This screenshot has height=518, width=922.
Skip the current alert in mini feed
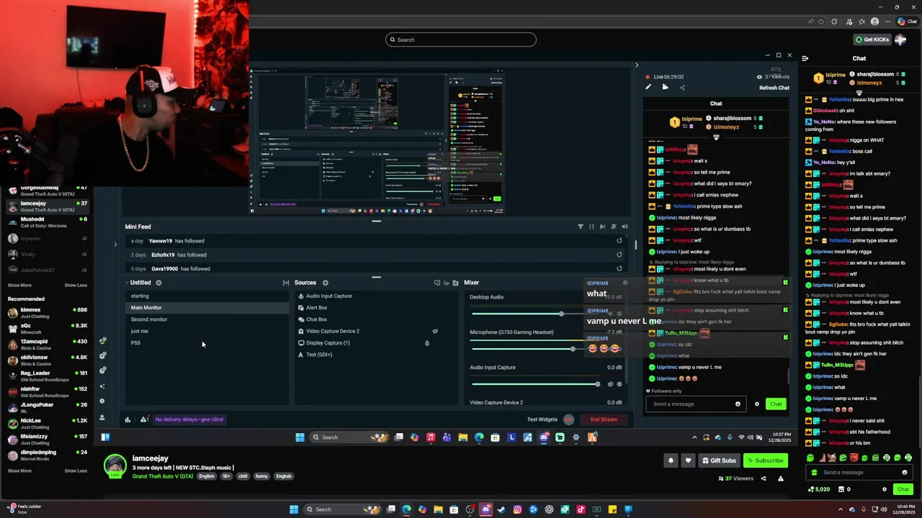point(603,227)
